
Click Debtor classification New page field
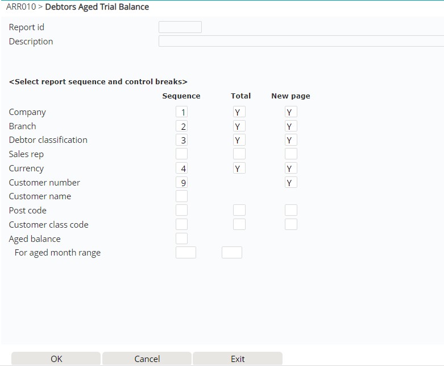[291, 140]
